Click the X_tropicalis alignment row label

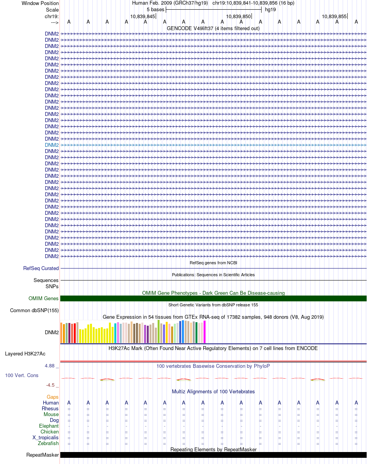point(46,437)
